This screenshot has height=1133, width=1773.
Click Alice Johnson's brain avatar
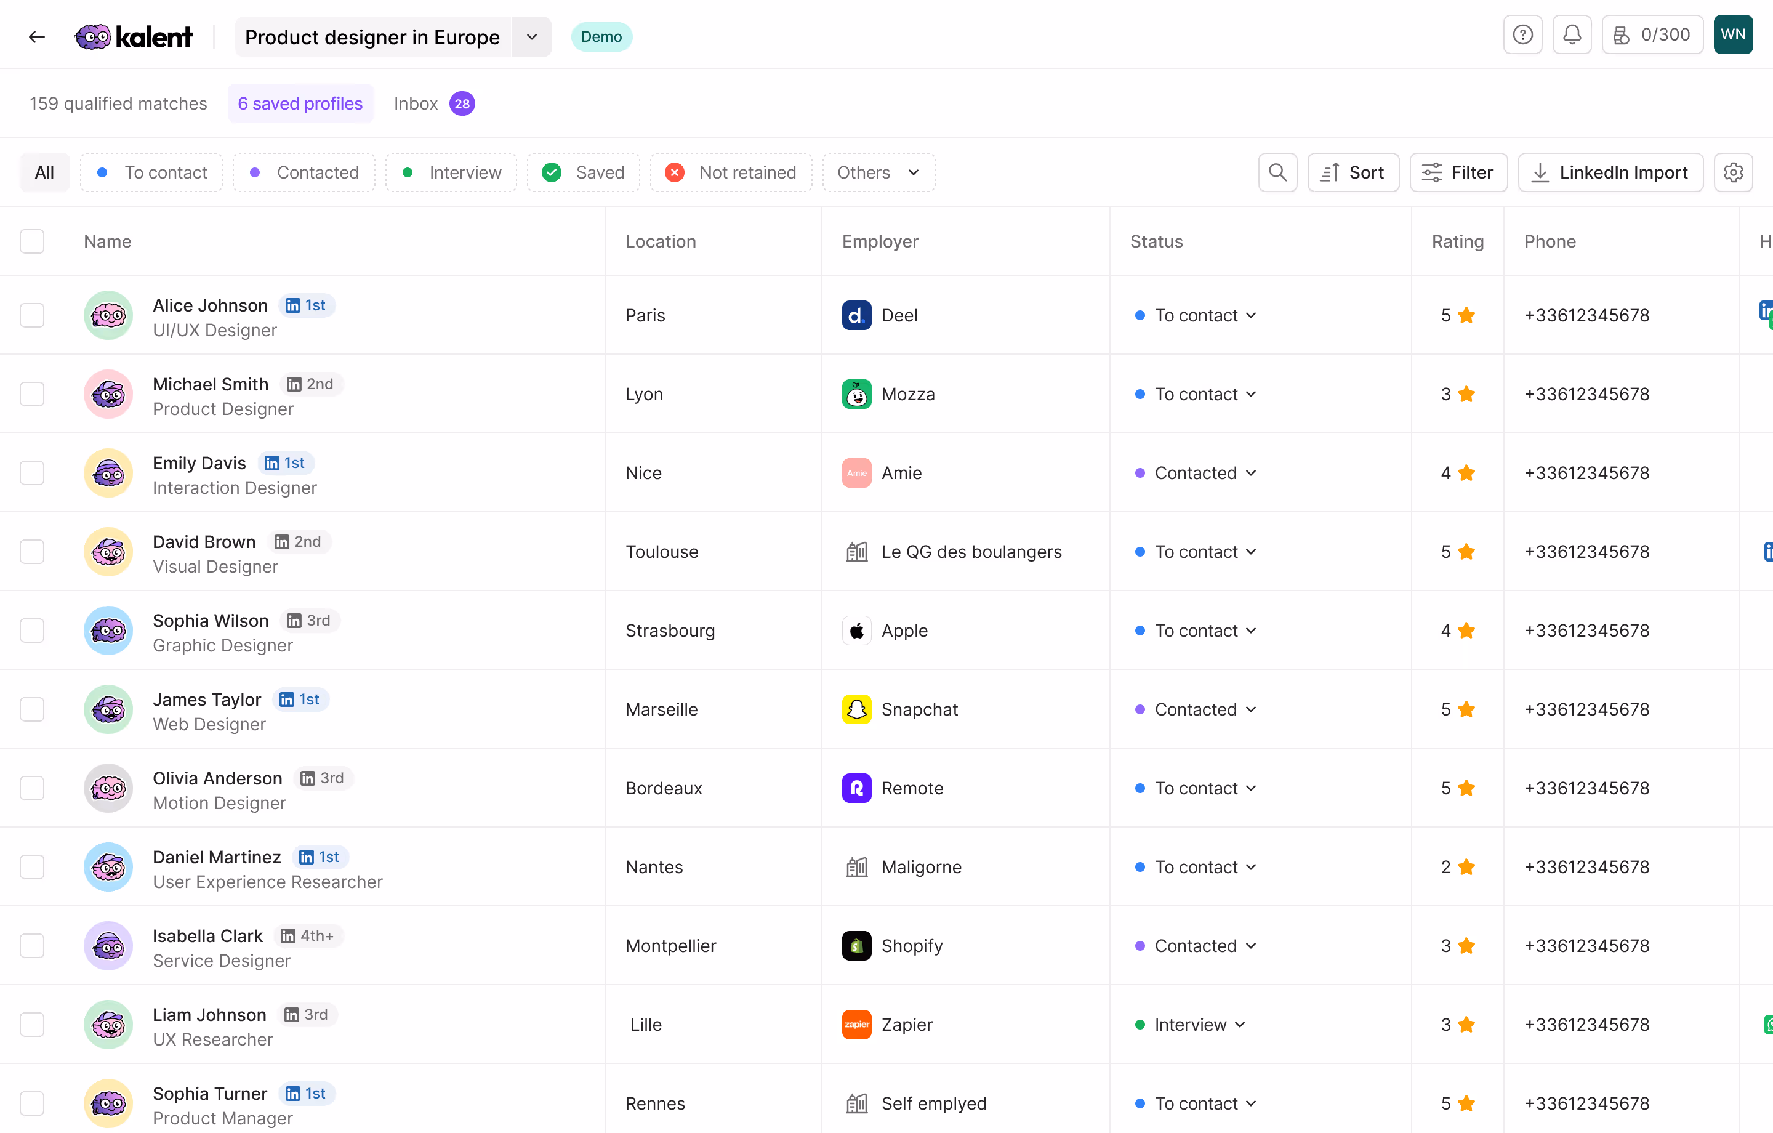click(x=108, y=315)
